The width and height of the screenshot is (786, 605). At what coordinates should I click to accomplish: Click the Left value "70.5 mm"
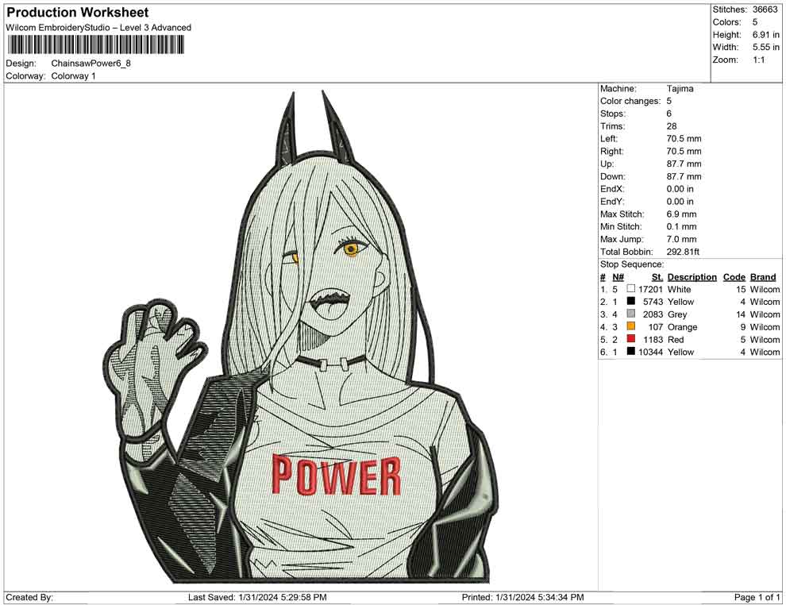(684, 139)
